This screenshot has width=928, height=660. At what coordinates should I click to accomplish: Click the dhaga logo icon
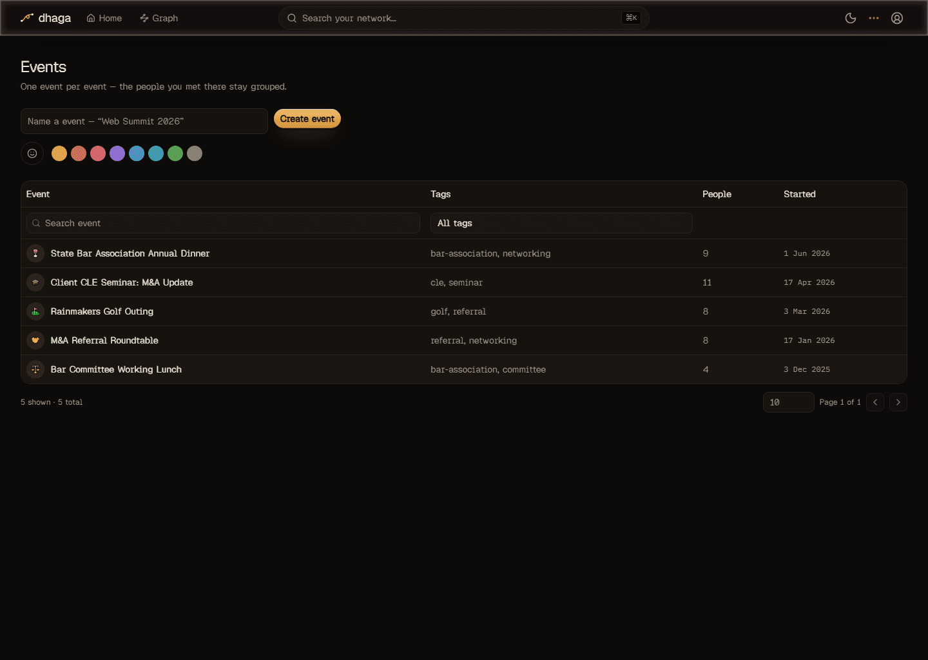point(26,18)
